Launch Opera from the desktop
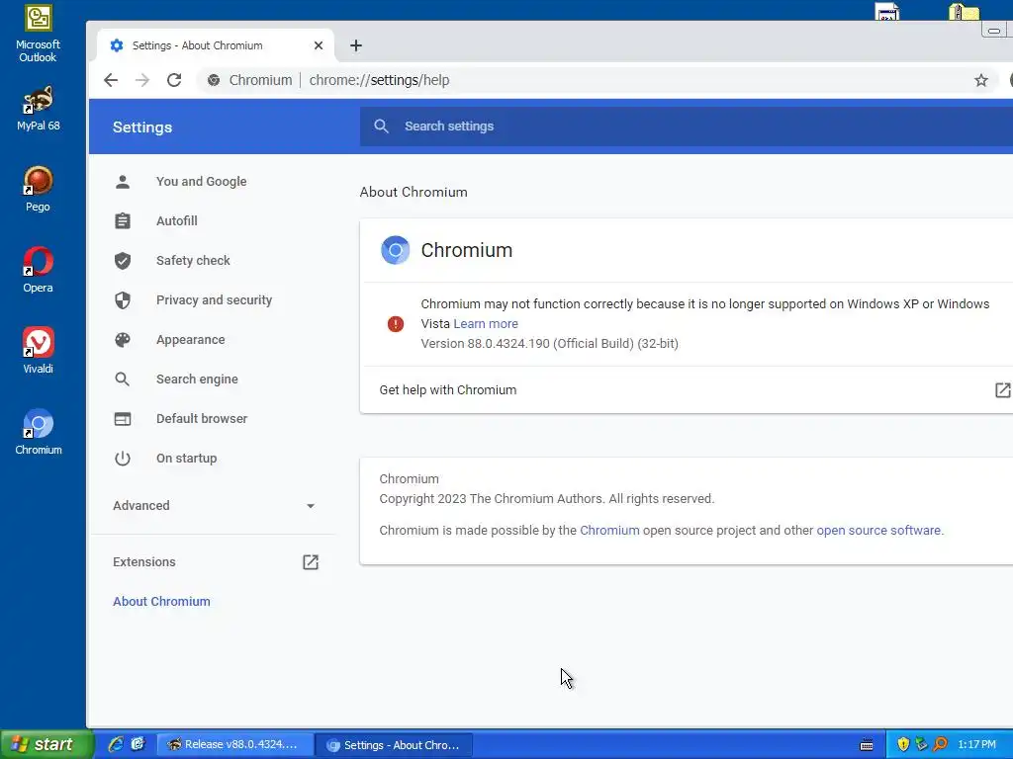1013x759 pixels. 39,270
